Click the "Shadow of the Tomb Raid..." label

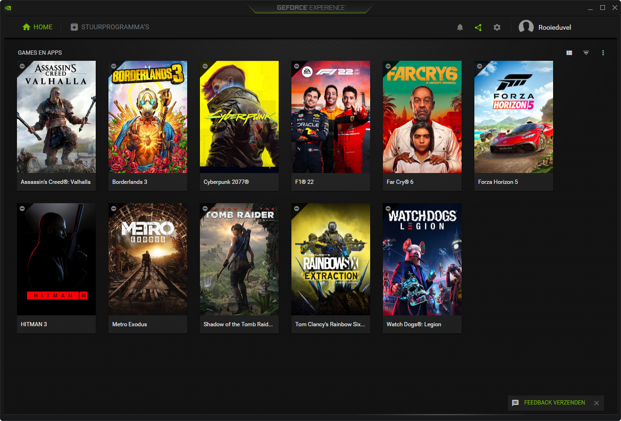click(238, 324)
